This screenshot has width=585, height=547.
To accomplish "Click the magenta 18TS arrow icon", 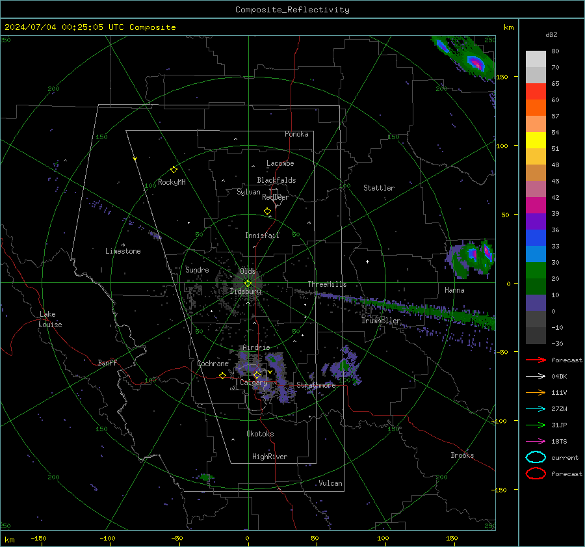I will tap(536, 442).
